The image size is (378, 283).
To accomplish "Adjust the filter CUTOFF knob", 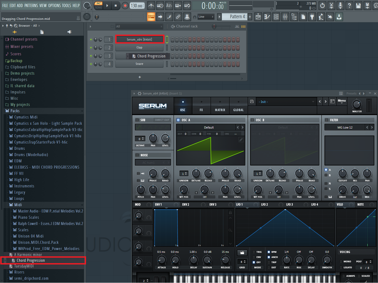I will point(343,173).
